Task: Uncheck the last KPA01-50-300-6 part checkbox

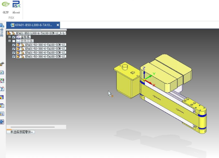Action: pyautogui.click(x=14, y=56)
